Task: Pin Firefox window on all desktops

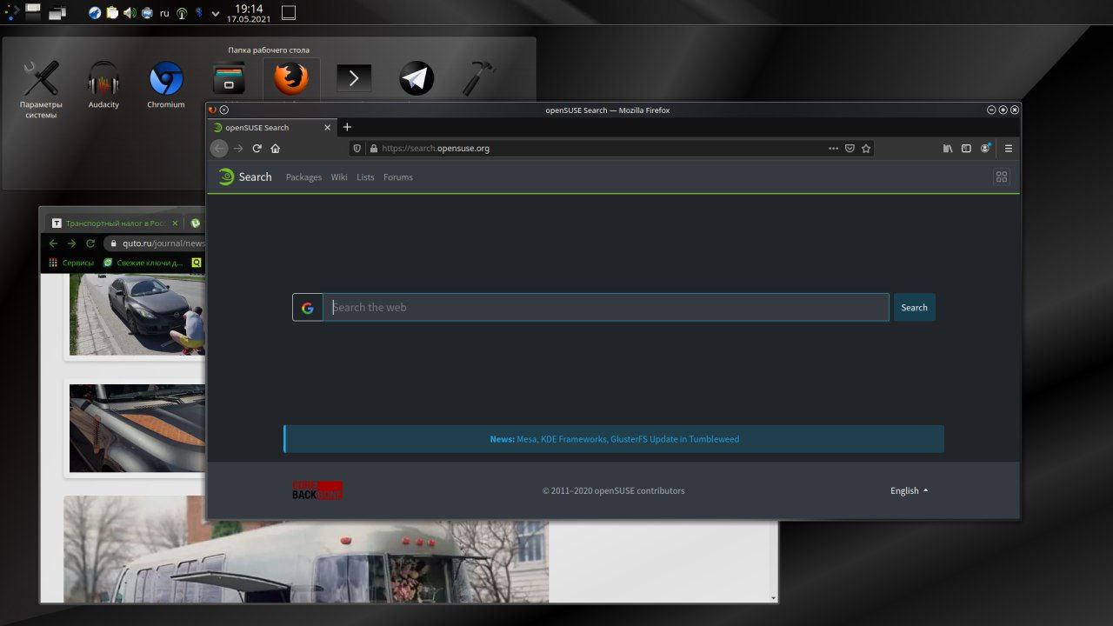Action: [x=224, y=110]
